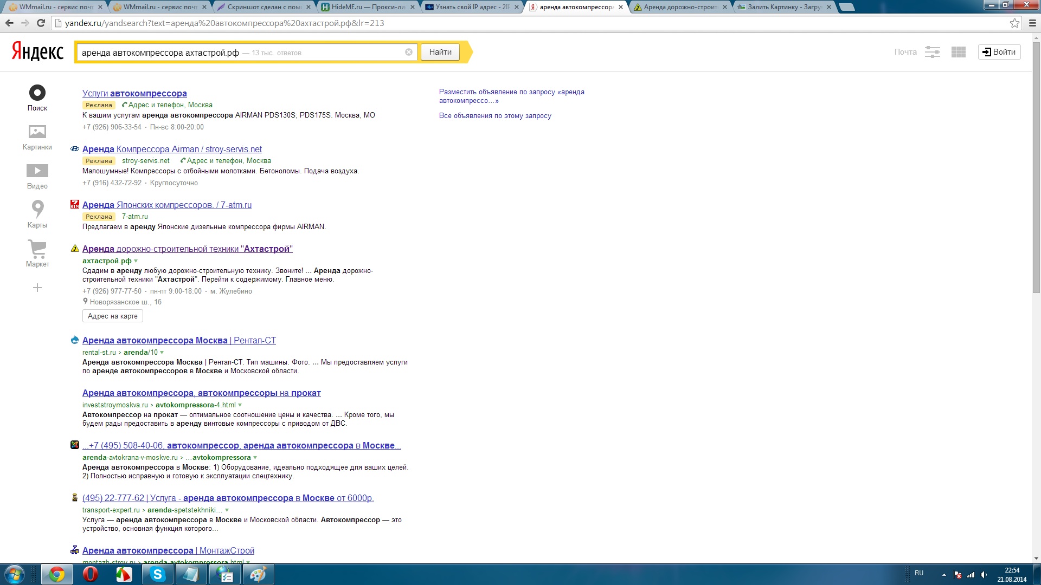Open search settings sliders icon
Image resolution: width=1041 pixels, height=585 pixels.
(x=933, y=52)
